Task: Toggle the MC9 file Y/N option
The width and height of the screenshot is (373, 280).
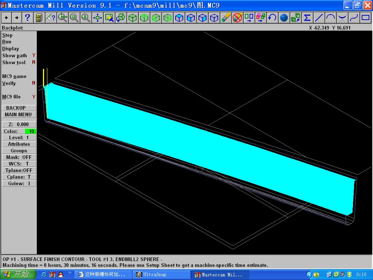Action: (x=19, y=97)
